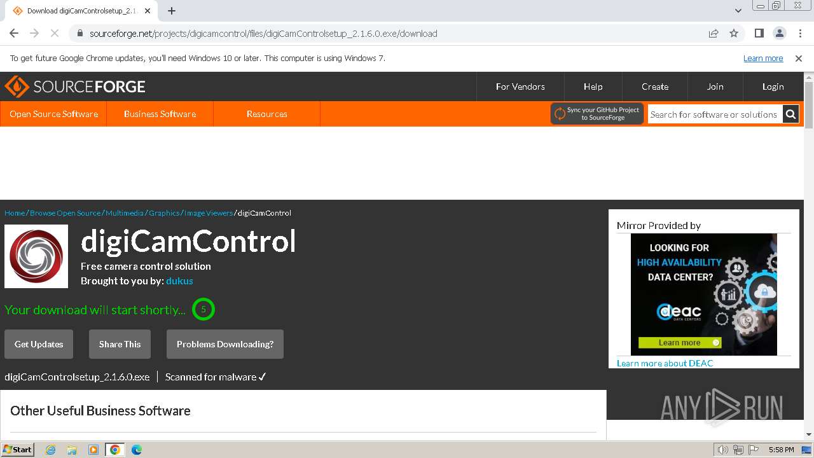Close the digiCamControl download tab
The height and width of the screenshot is (458, 814).
pyautogui.click(x=148, y=11)
